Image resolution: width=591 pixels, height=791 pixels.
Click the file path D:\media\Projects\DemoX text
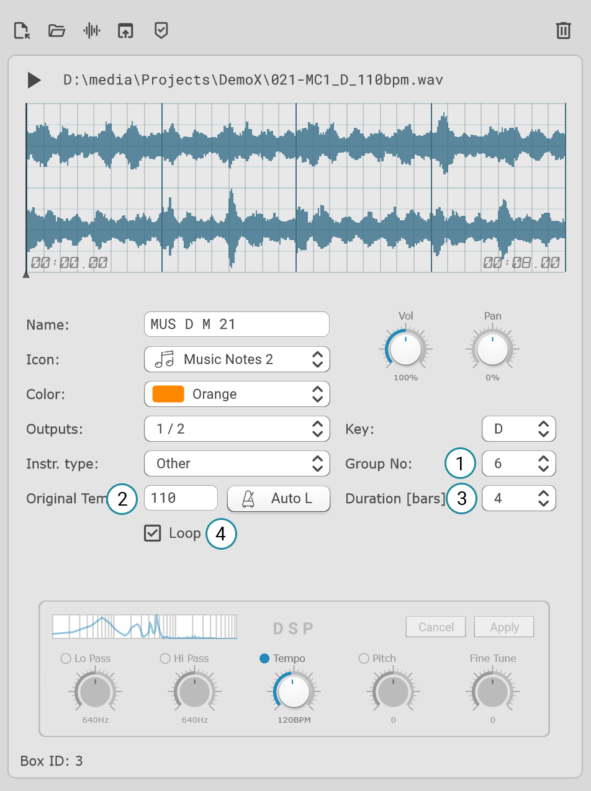click(x=253, y=80)
